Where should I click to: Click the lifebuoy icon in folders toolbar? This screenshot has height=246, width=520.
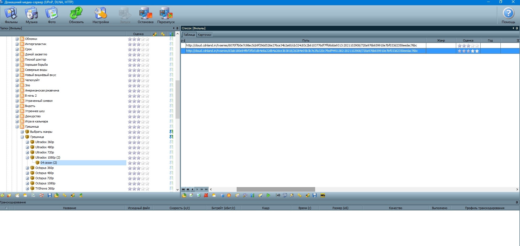click(x=42, y=195)
